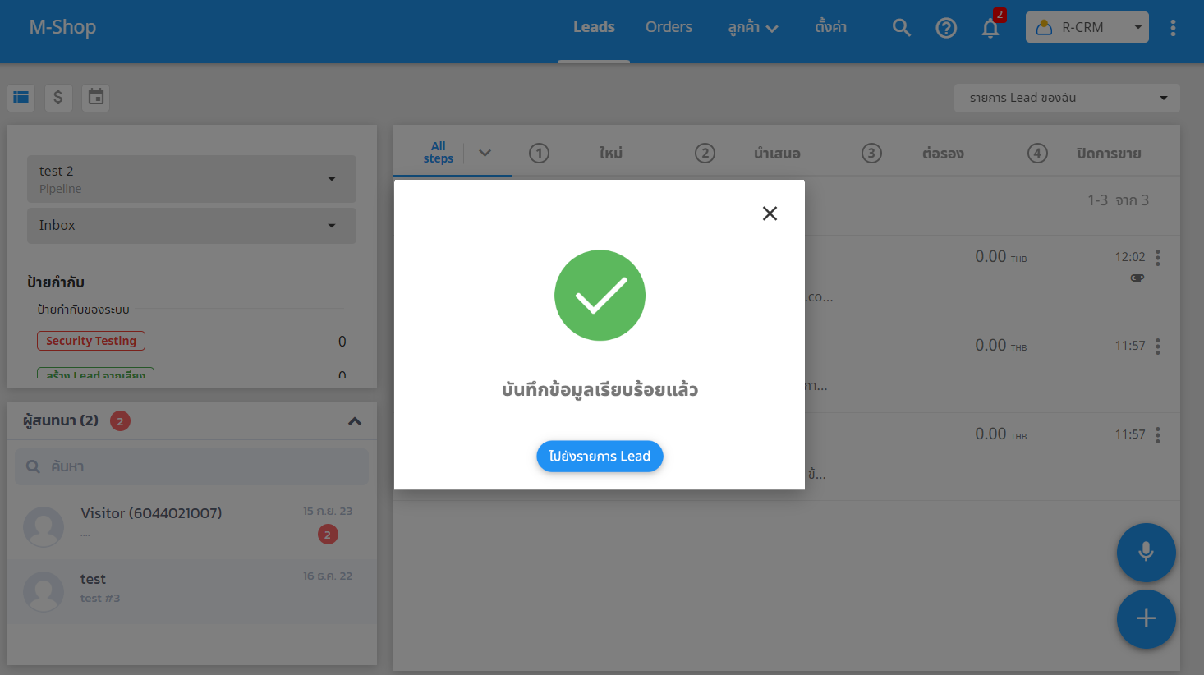The width and height of the screenshot is (1204, 675).
Task: Click the ไปยังรายการ Lead button
Action: click(600, 457)
